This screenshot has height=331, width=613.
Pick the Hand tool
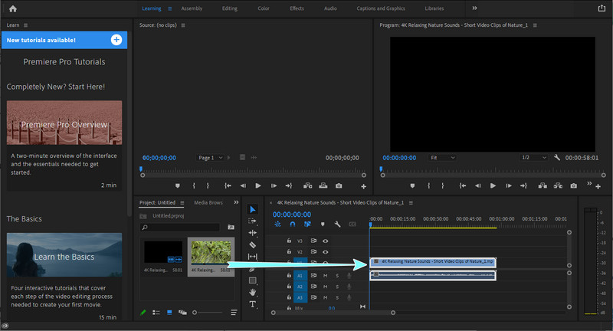pyautogui.click(x=253, y=292)
